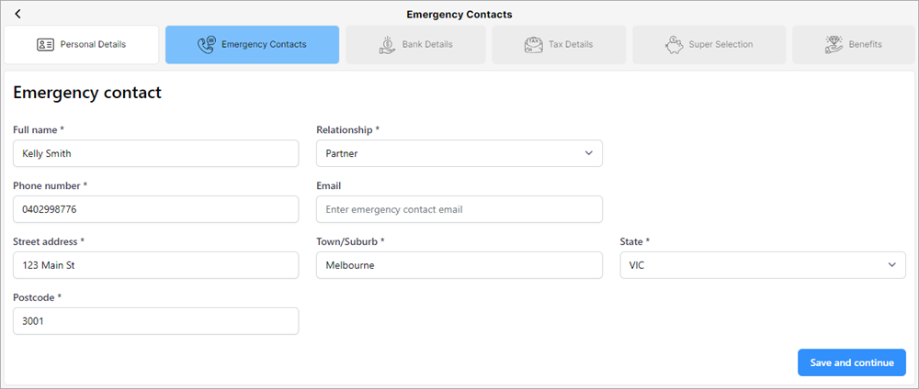Click the Relationship chevron arrow
Screen dimensions: 919x389
pos(589,153)
